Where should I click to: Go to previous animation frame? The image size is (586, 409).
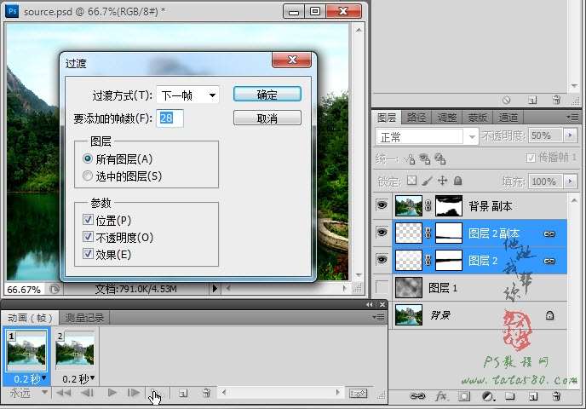pyautogui.click(x=88, y=393)
